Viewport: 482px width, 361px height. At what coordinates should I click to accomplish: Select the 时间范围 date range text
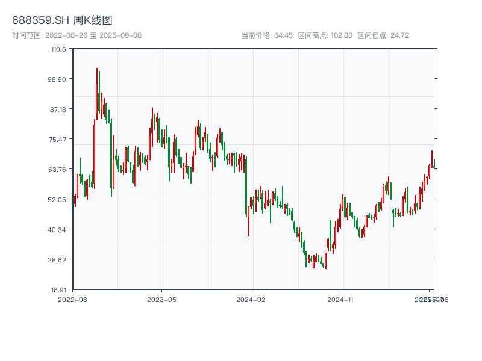(77, 35)
